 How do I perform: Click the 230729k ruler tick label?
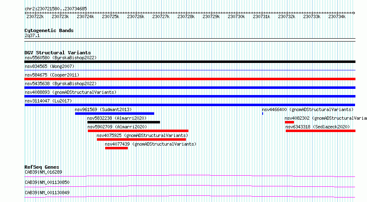click(211, 16)
